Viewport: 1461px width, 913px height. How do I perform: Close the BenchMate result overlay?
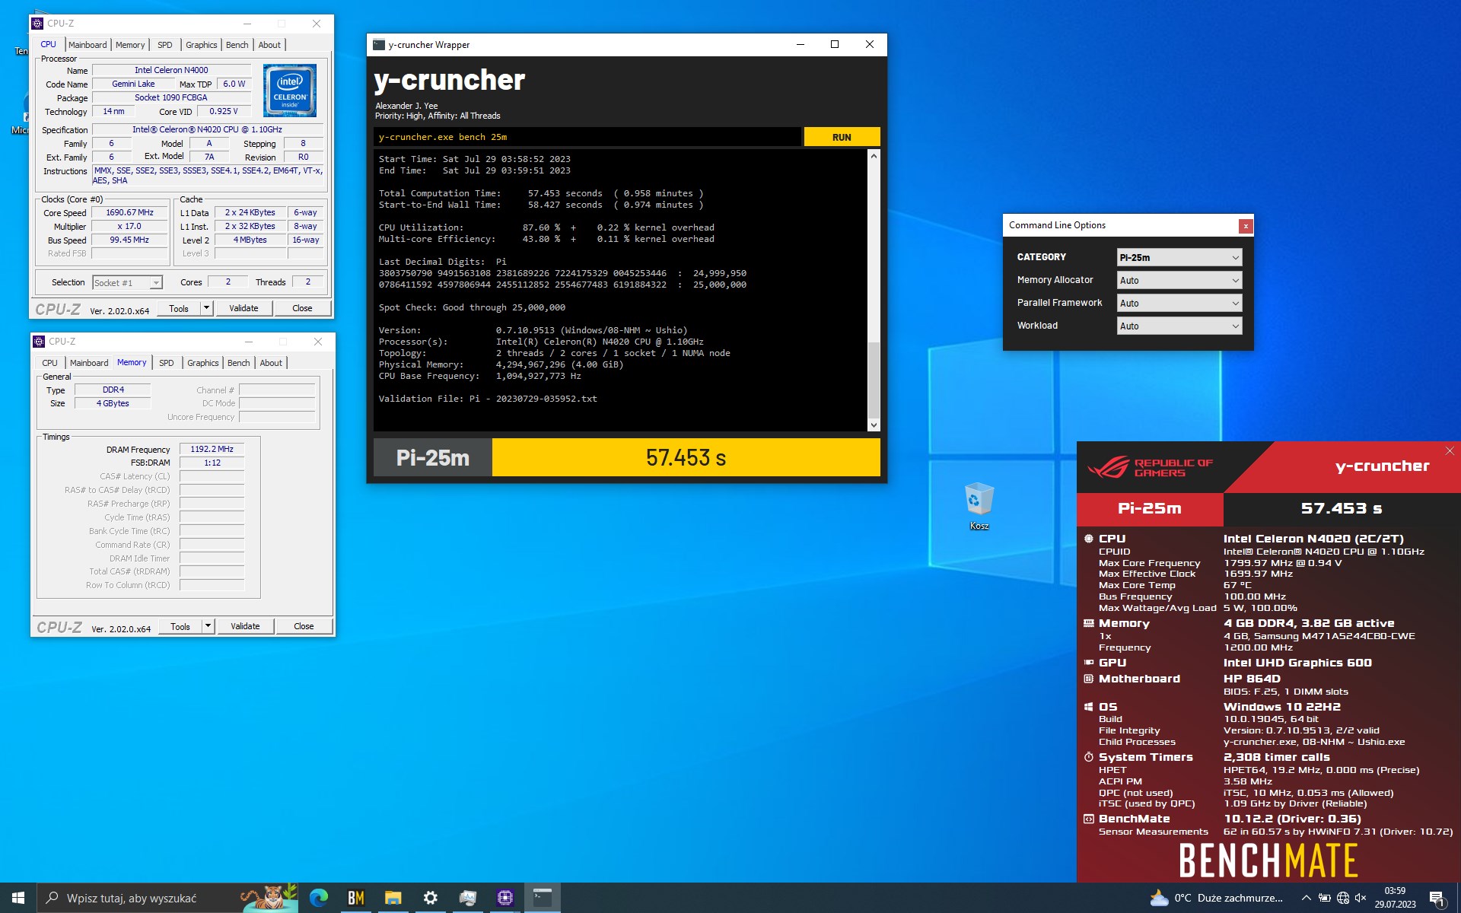(1450, 451)
